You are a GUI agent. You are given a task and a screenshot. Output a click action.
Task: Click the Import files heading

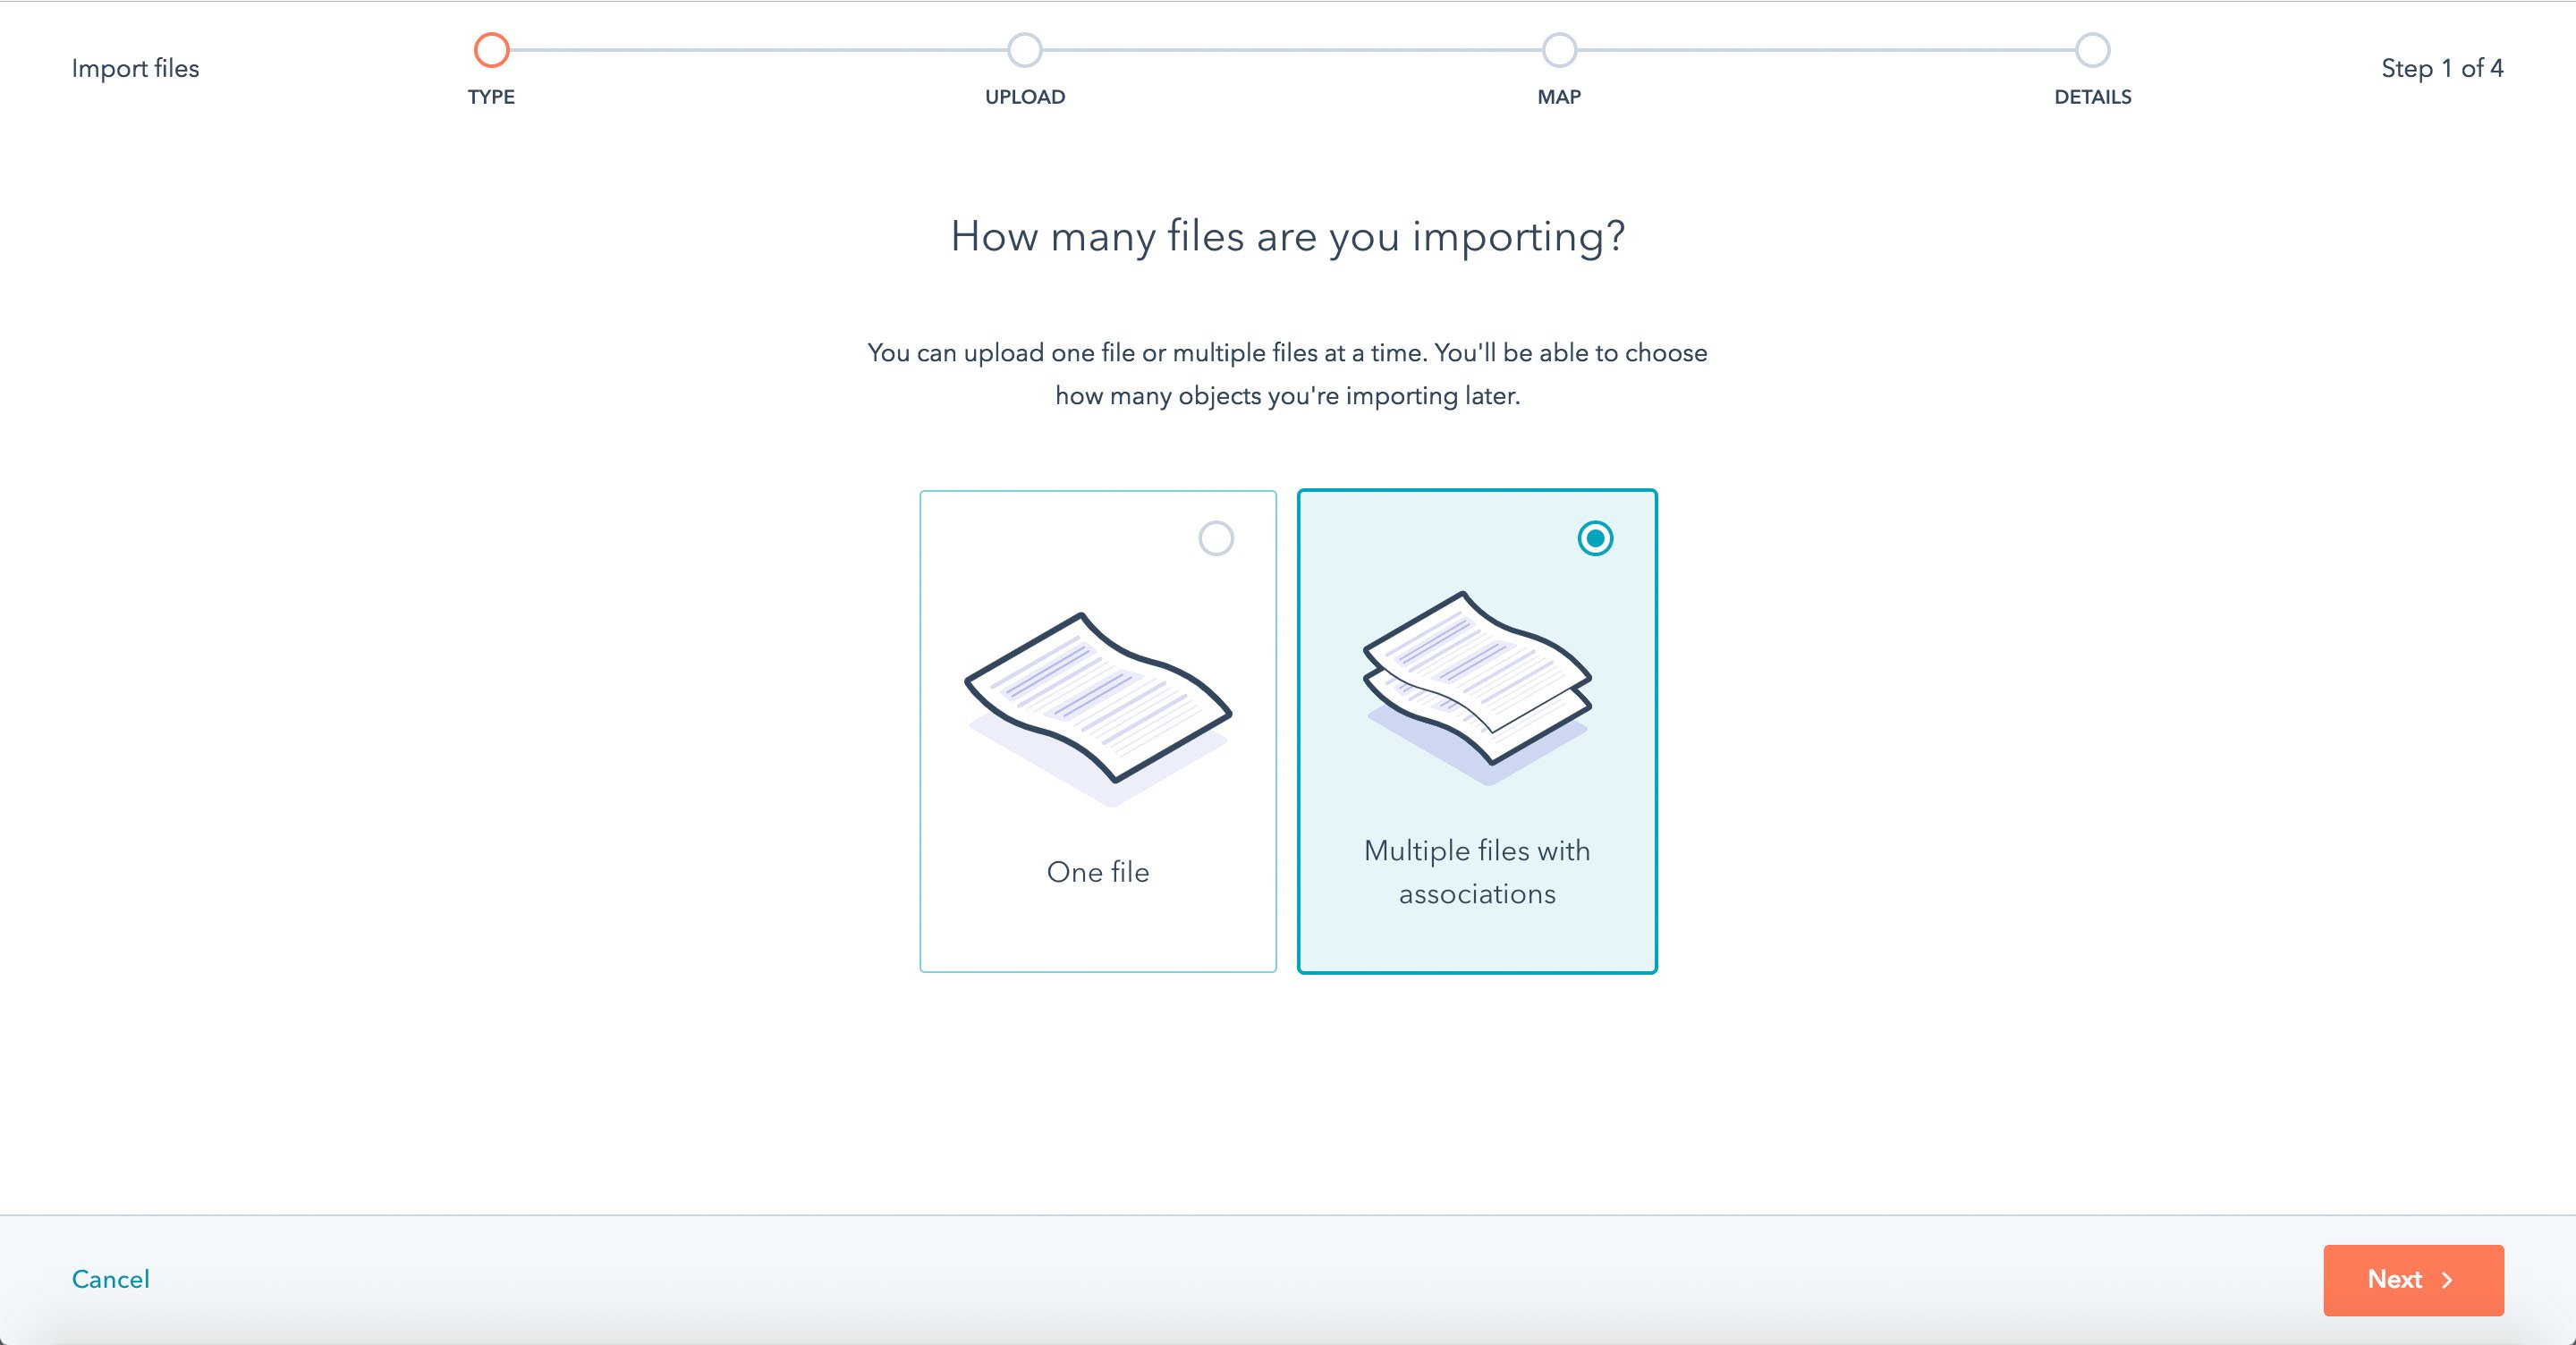135,68
